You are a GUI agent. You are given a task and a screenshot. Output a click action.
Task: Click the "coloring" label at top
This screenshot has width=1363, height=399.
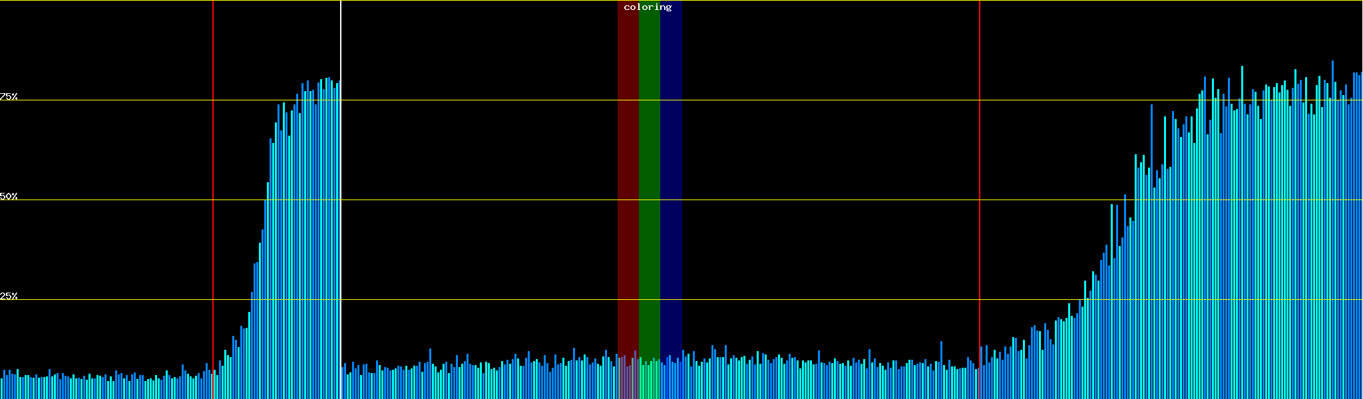click(x=648, y=7)
